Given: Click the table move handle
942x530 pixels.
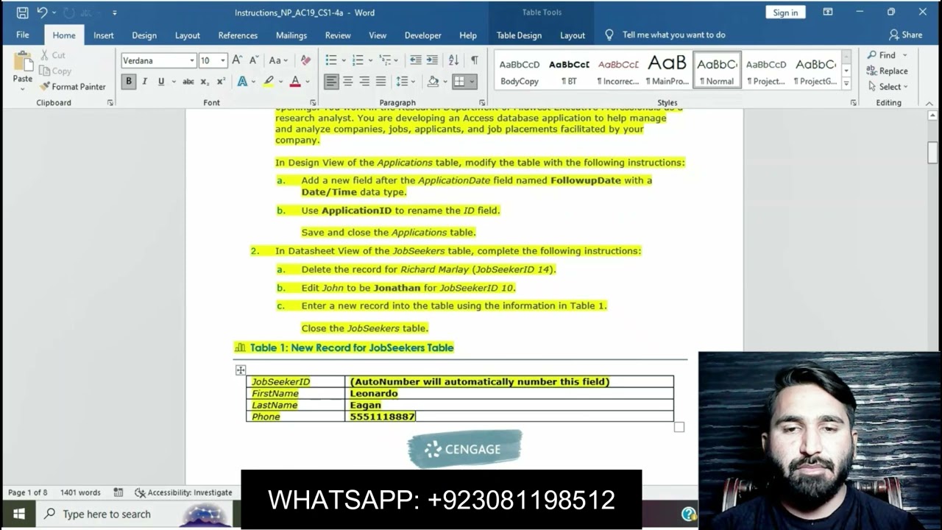Looking at the screenshot, I should [241, 370].
